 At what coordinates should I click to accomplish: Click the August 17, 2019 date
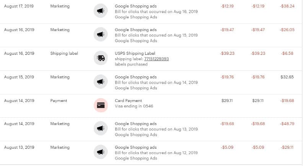pos(19,6)
